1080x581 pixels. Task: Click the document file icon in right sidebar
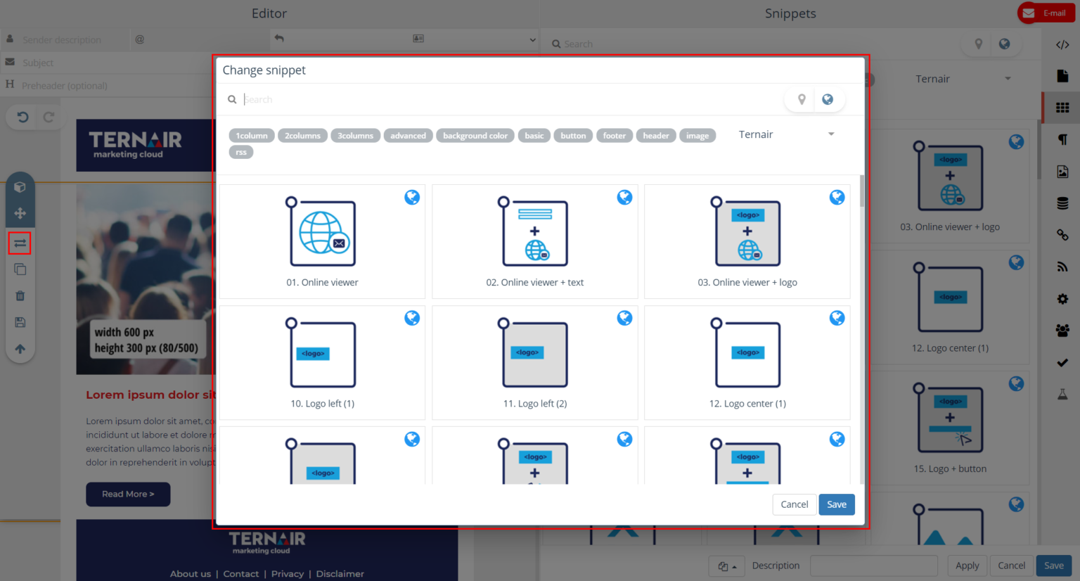pos(1062,76)
